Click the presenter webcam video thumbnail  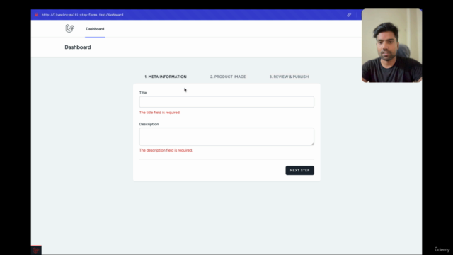(x=391, y=45)
